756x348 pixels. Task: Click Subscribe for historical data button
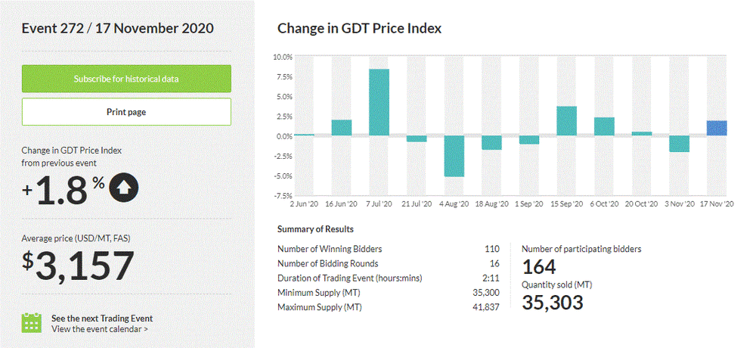[126, 79]
